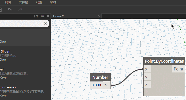Viewport: 186px width, 100px height.
Task: Close the Home* tab
Action: pos(99,16)
